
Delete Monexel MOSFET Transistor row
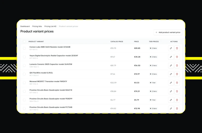click(177, 83)
